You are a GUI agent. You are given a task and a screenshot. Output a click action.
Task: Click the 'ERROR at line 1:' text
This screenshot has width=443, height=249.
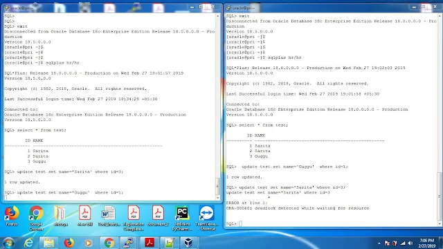pos(246,203)
